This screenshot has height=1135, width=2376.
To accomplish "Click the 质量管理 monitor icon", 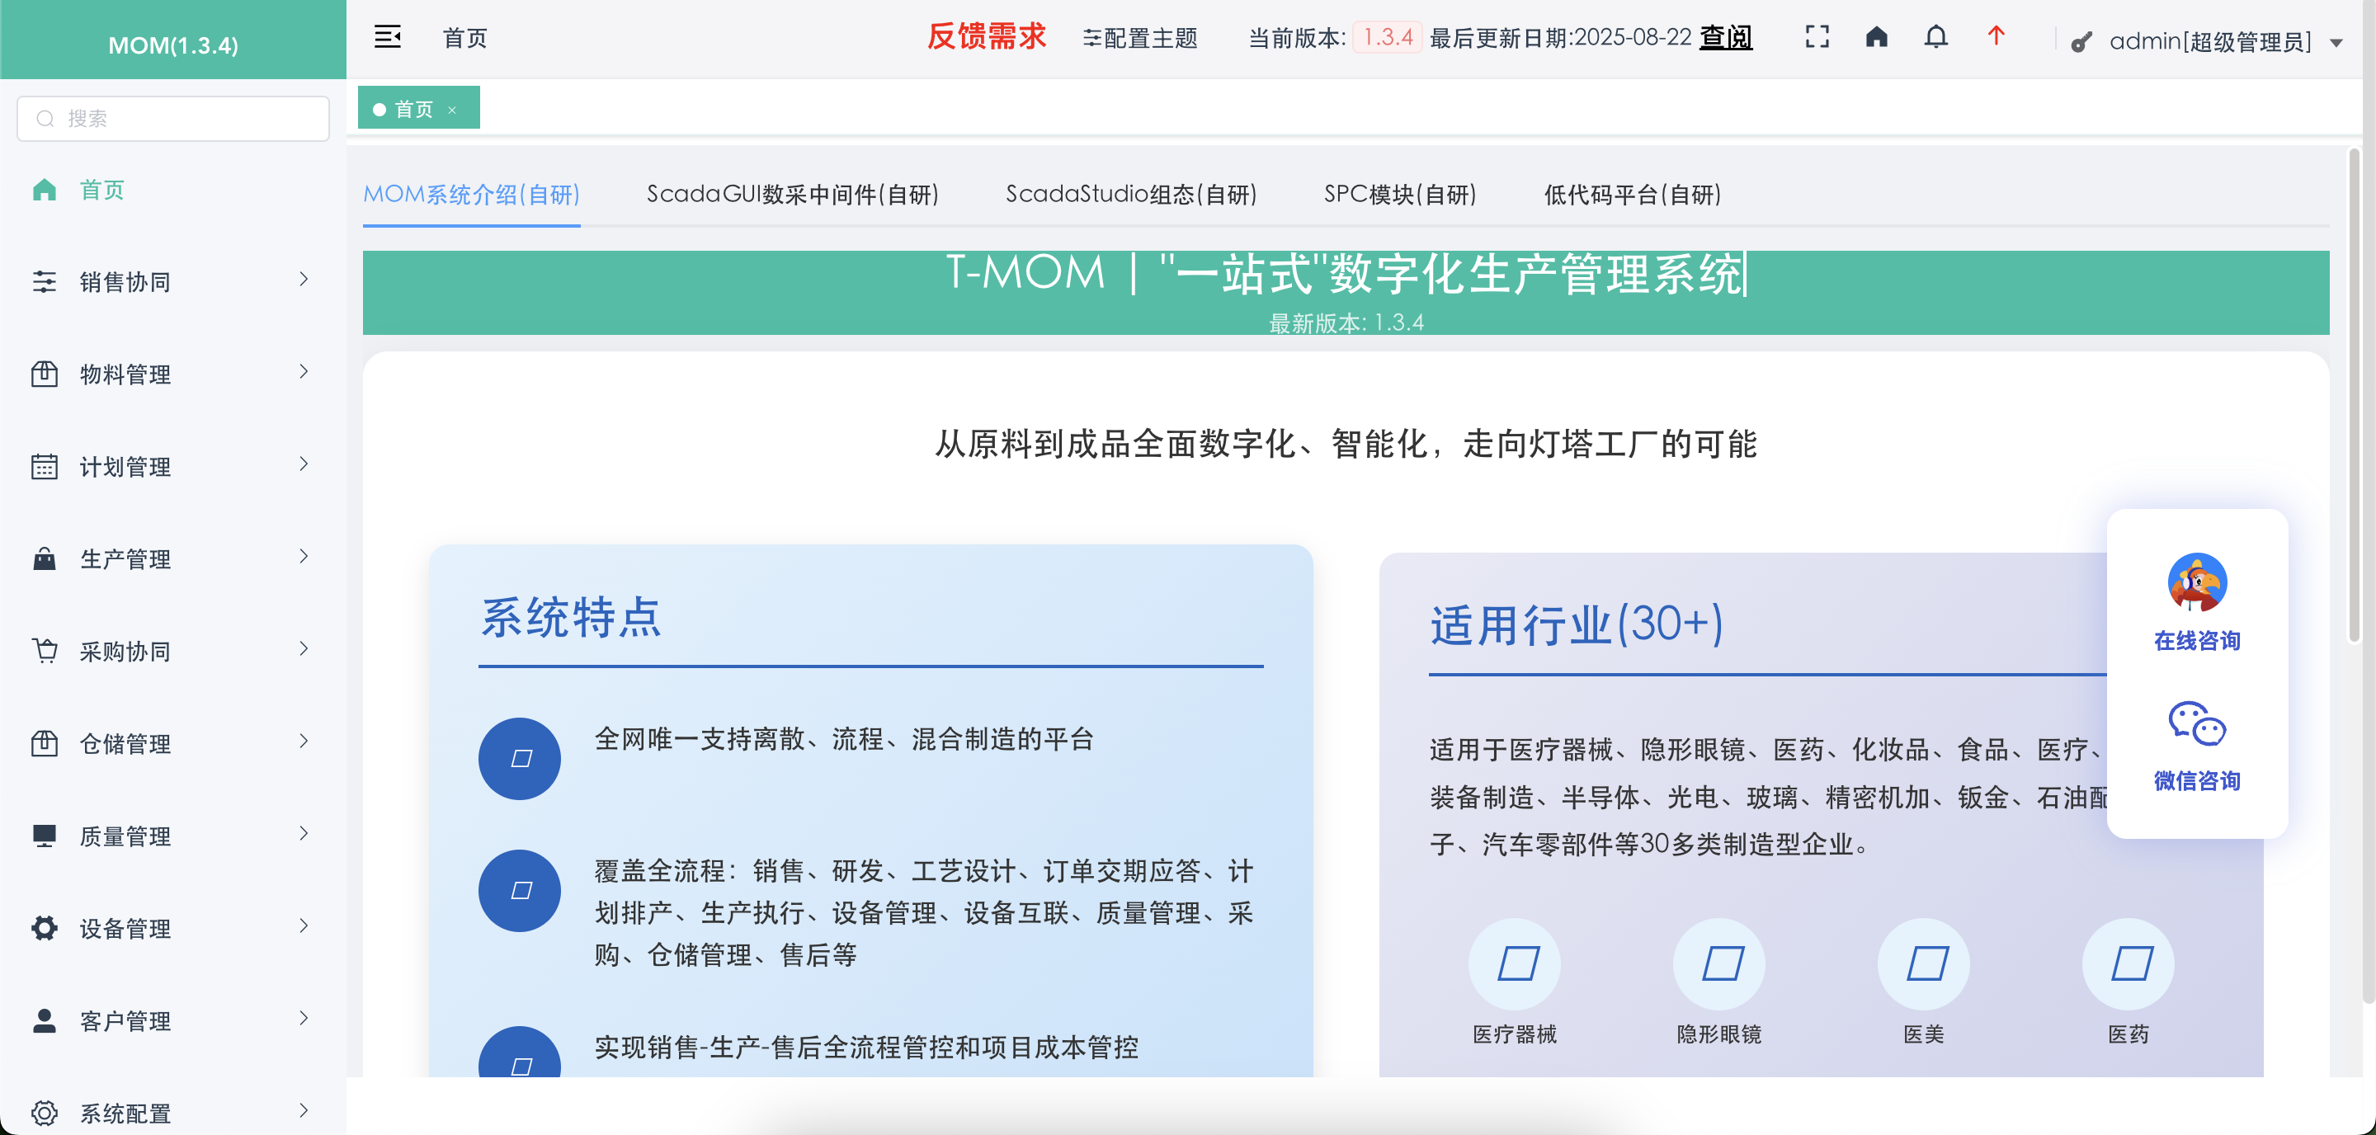I will (45, 836).
